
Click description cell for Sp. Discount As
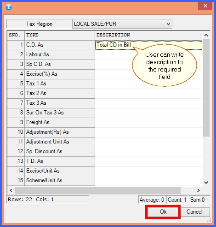pos(148,151)
